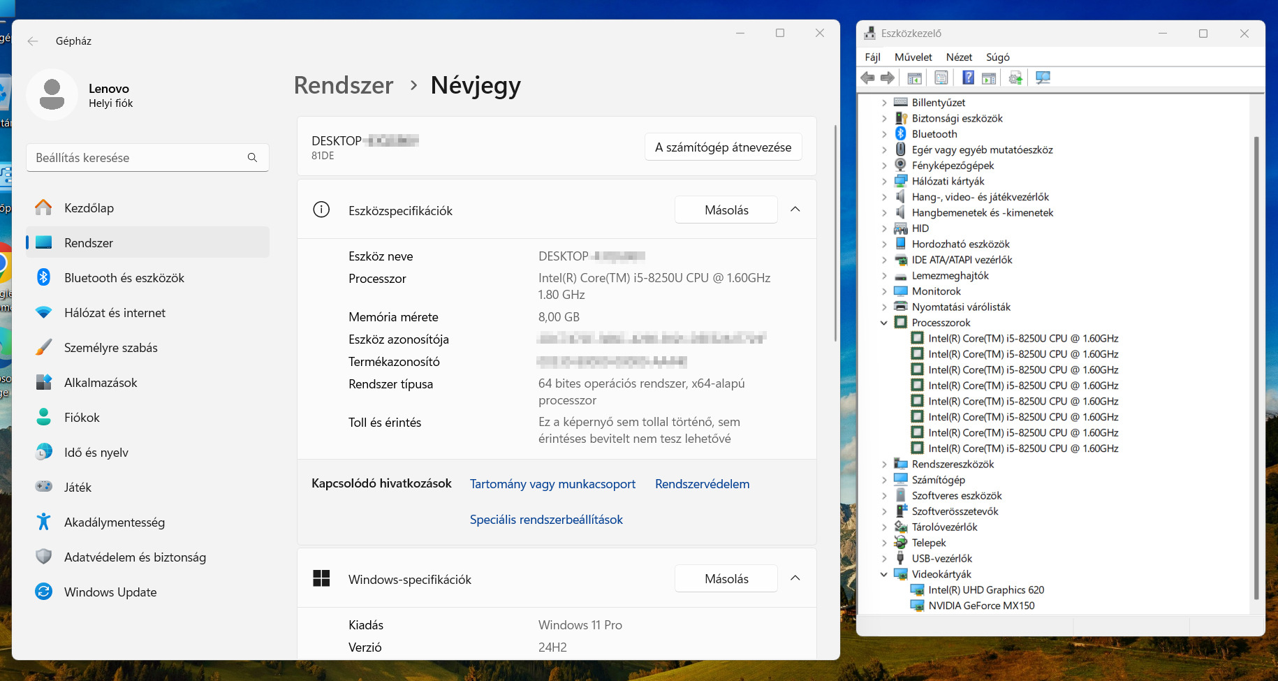The width and height of the screenshot is (1278, 681).
Task: Focus the Beállítás keresése search field
Action: click(x=147, y=158)
